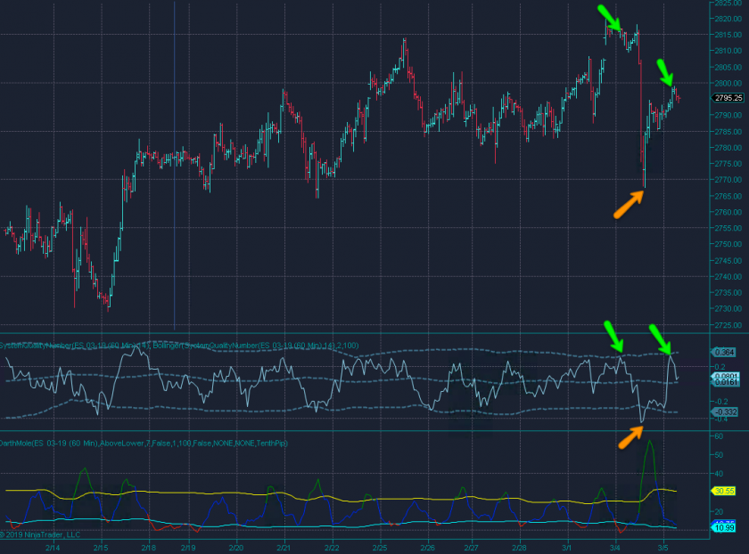Click the yellow 30.55 value tag
Image resolution: width=749 pixels, height=554 pixels.
point(724,491)
